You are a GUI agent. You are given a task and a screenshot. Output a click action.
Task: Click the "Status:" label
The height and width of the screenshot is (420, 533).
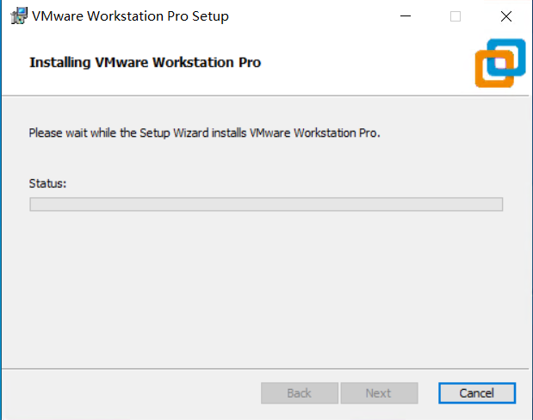pyautogui.click(x=47, y=183)
